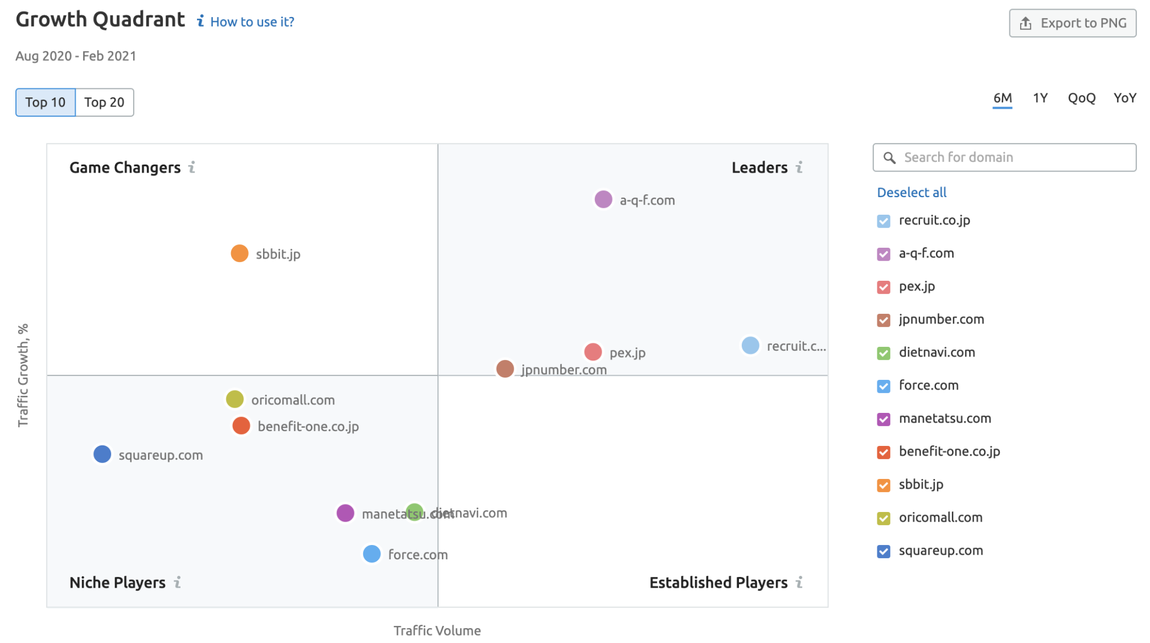Viewport: 1150px width, 643px height.
Task: Select the squareup.com dark blue data point
Action: (102, 454)
